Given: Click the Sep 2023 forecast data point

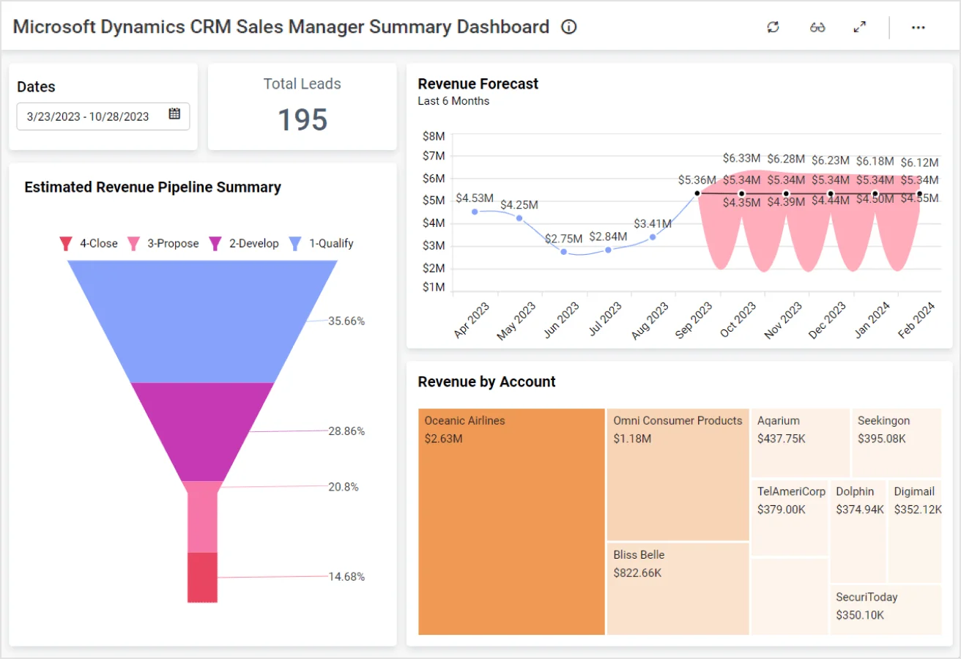Looking at the screenshot, I should [697, 193].
